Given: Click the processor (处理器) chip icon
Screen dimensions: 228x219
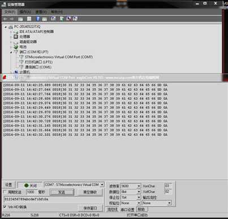Looking at the screenshot, I should [16, 37].
